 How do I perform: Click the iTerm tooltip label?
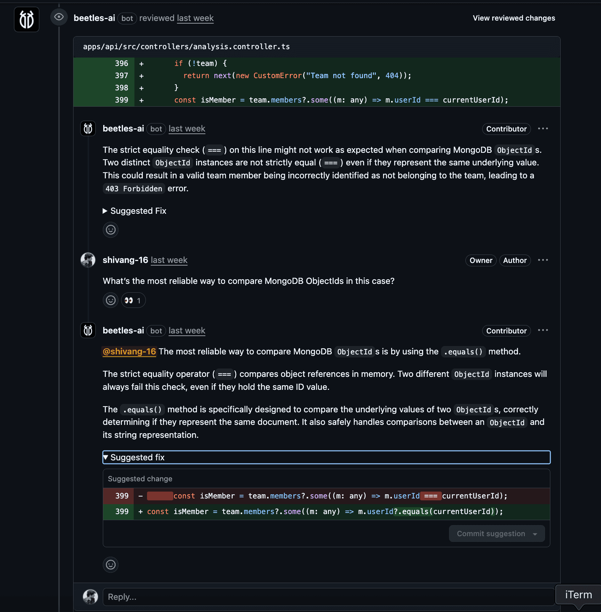[x=578, y=595]
